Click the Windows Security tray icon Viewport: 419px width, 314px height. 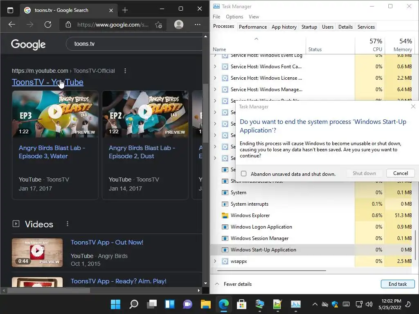point(335,304)
